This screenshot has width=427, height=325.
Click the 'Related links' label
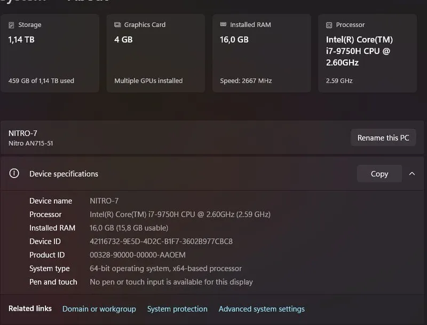pyautogui.click(x=30, y=308)
